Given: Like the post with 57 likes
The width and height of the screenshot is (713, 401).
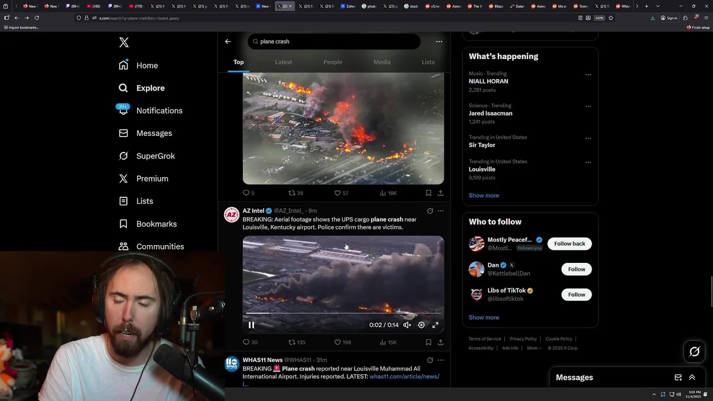Looking at the screenshot, I should 341,193.
